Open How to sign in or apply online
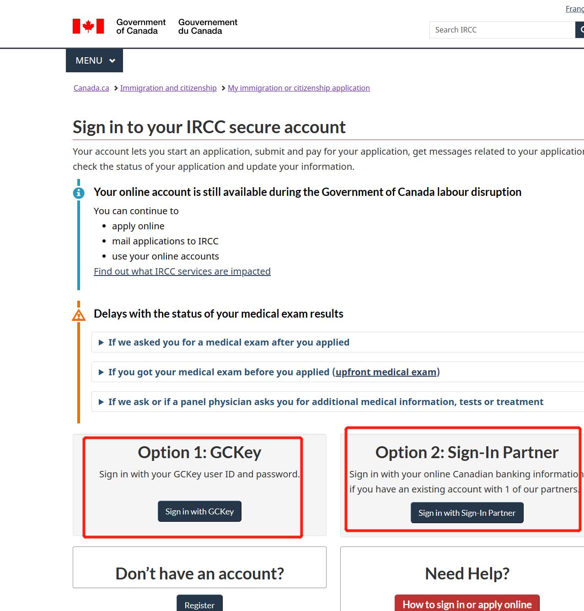This screenshot has width=584, height=611. (467, 604)
